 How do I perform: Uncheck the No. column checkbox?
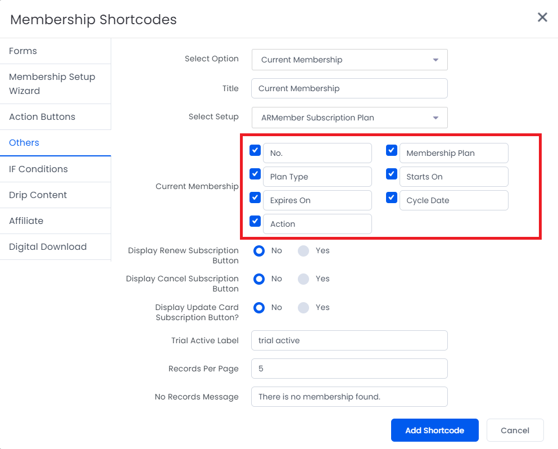[x=255, y=150]
